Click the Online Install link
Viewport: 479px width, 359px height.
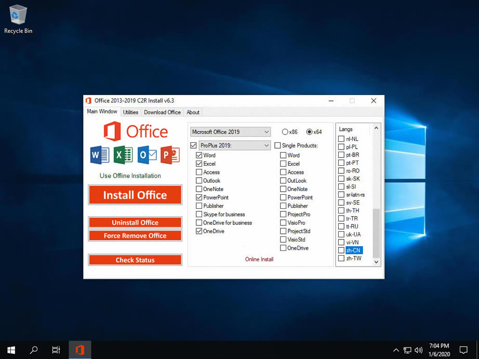pos(259,258)
